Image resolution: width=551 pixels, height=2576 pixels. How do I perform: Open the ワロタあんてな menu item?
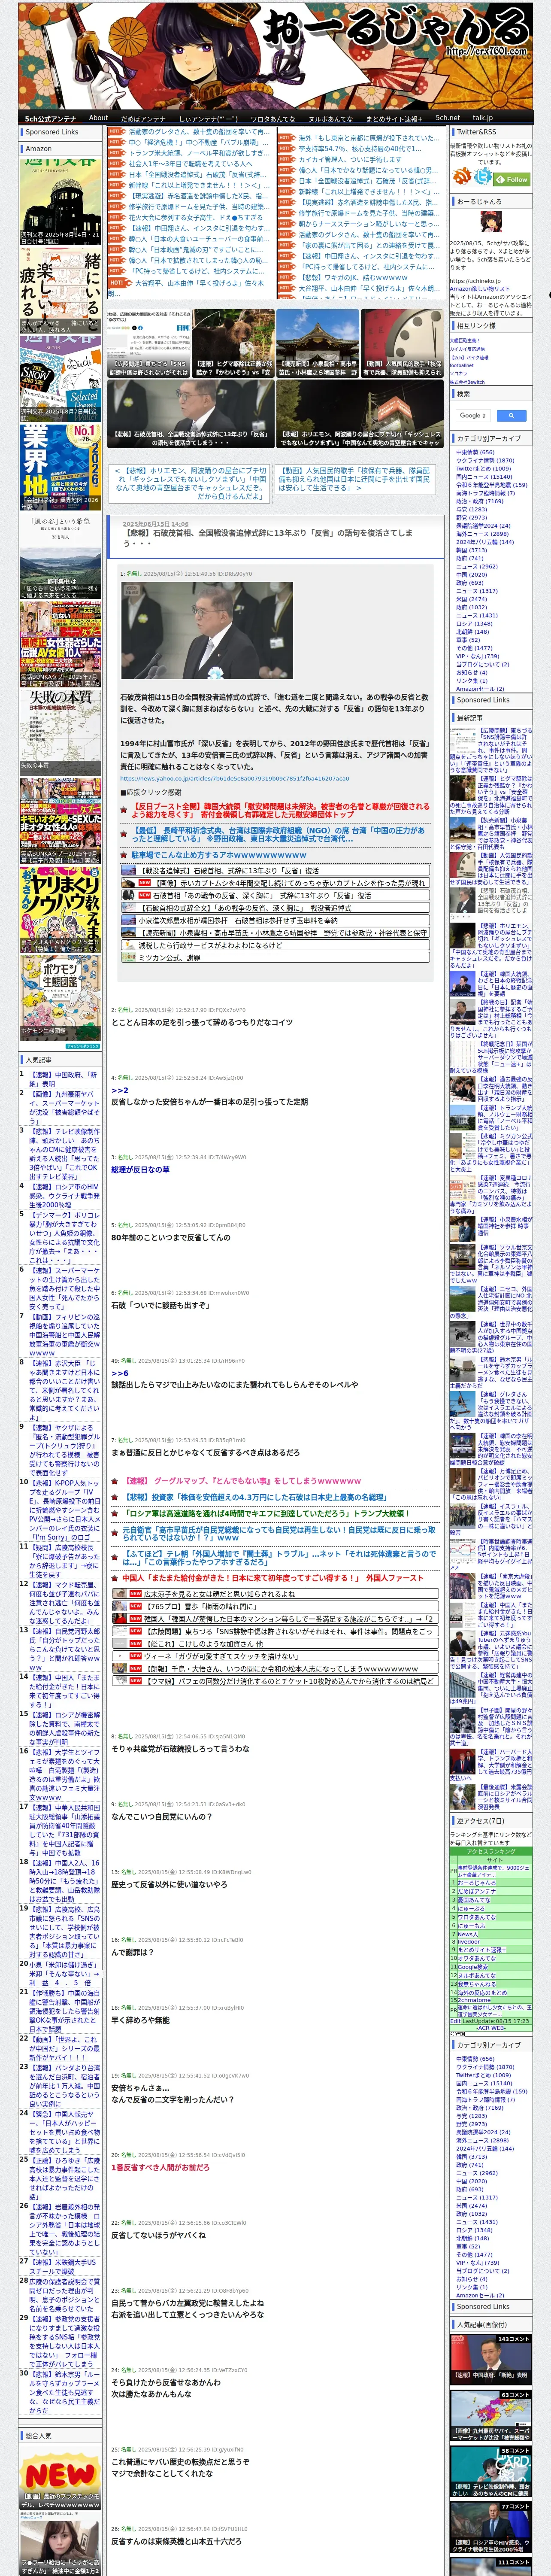pos(272,118)
